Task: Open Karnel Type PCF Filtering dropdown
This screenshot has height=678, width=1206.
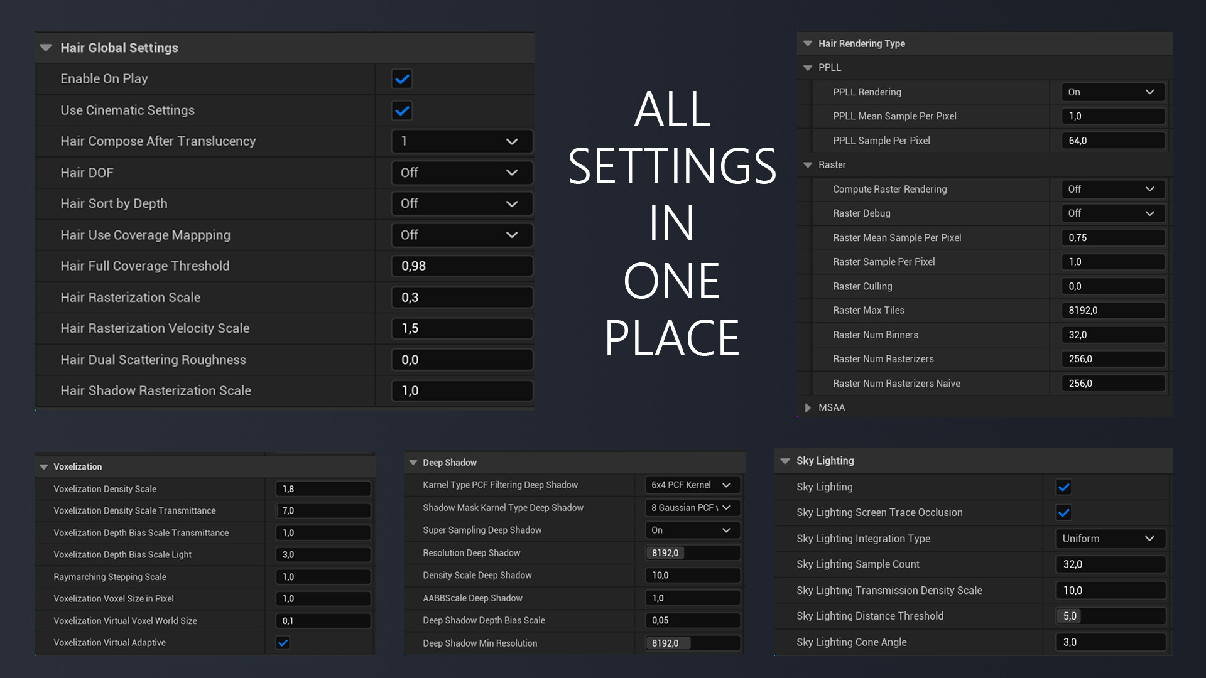Action: [x=692, y=485]
